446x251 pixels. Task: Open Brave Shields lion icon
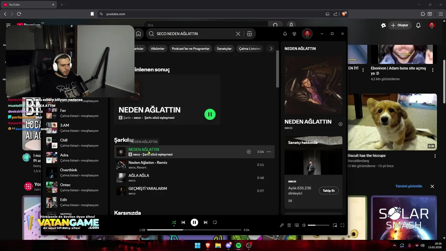344,14
